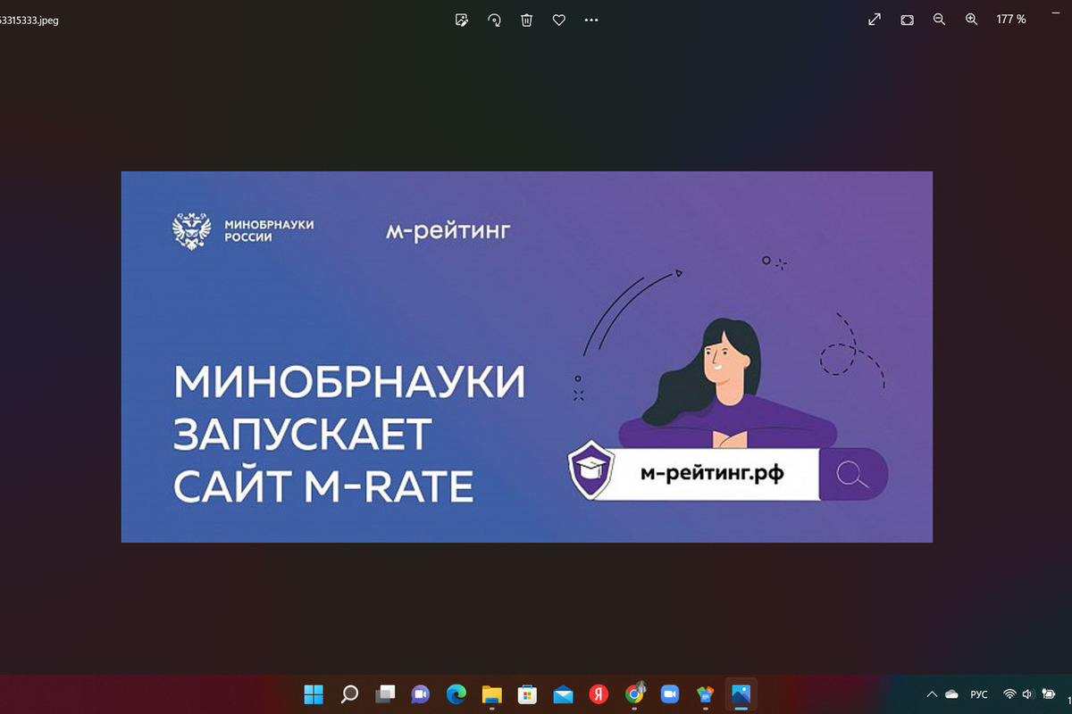Click the battery status icon in the tray
The width and height of the screenshot is (1072, 714).
pyautogui.click(x=1048, y=694)
